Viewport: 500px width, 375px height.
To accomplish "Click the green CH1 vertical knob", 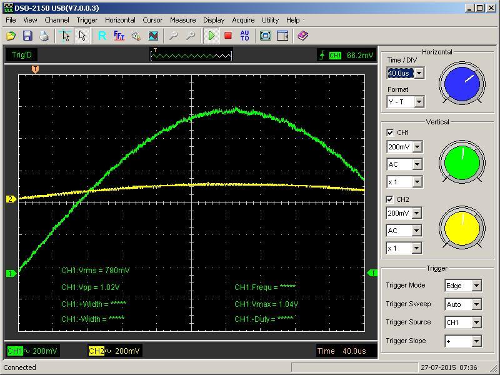I will click(462, 163).
